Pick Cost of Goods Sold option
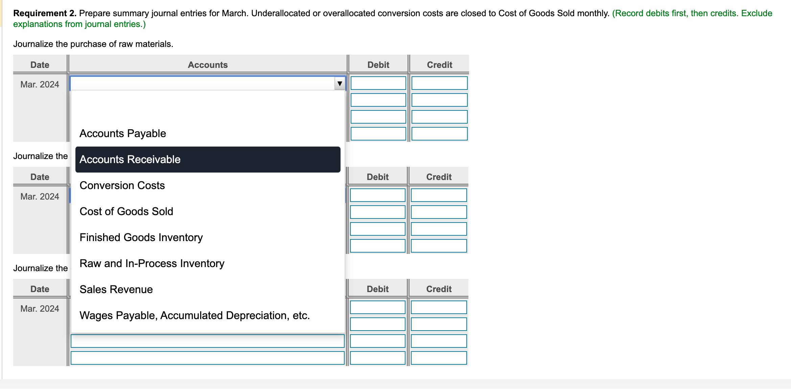 126,211
